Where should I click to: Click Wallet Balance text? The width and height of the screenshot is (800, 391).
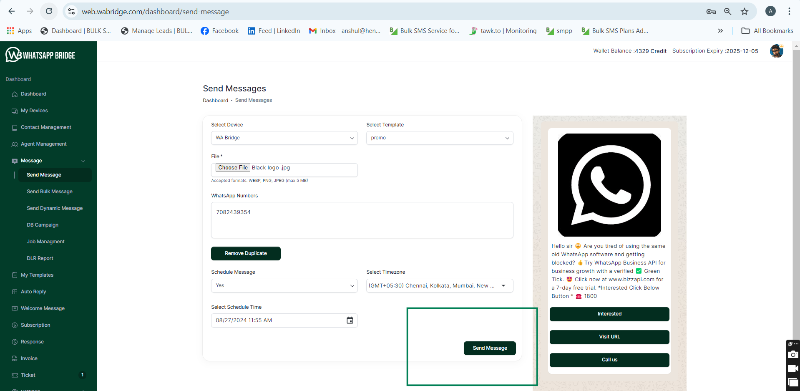click(x=630, y=51)
